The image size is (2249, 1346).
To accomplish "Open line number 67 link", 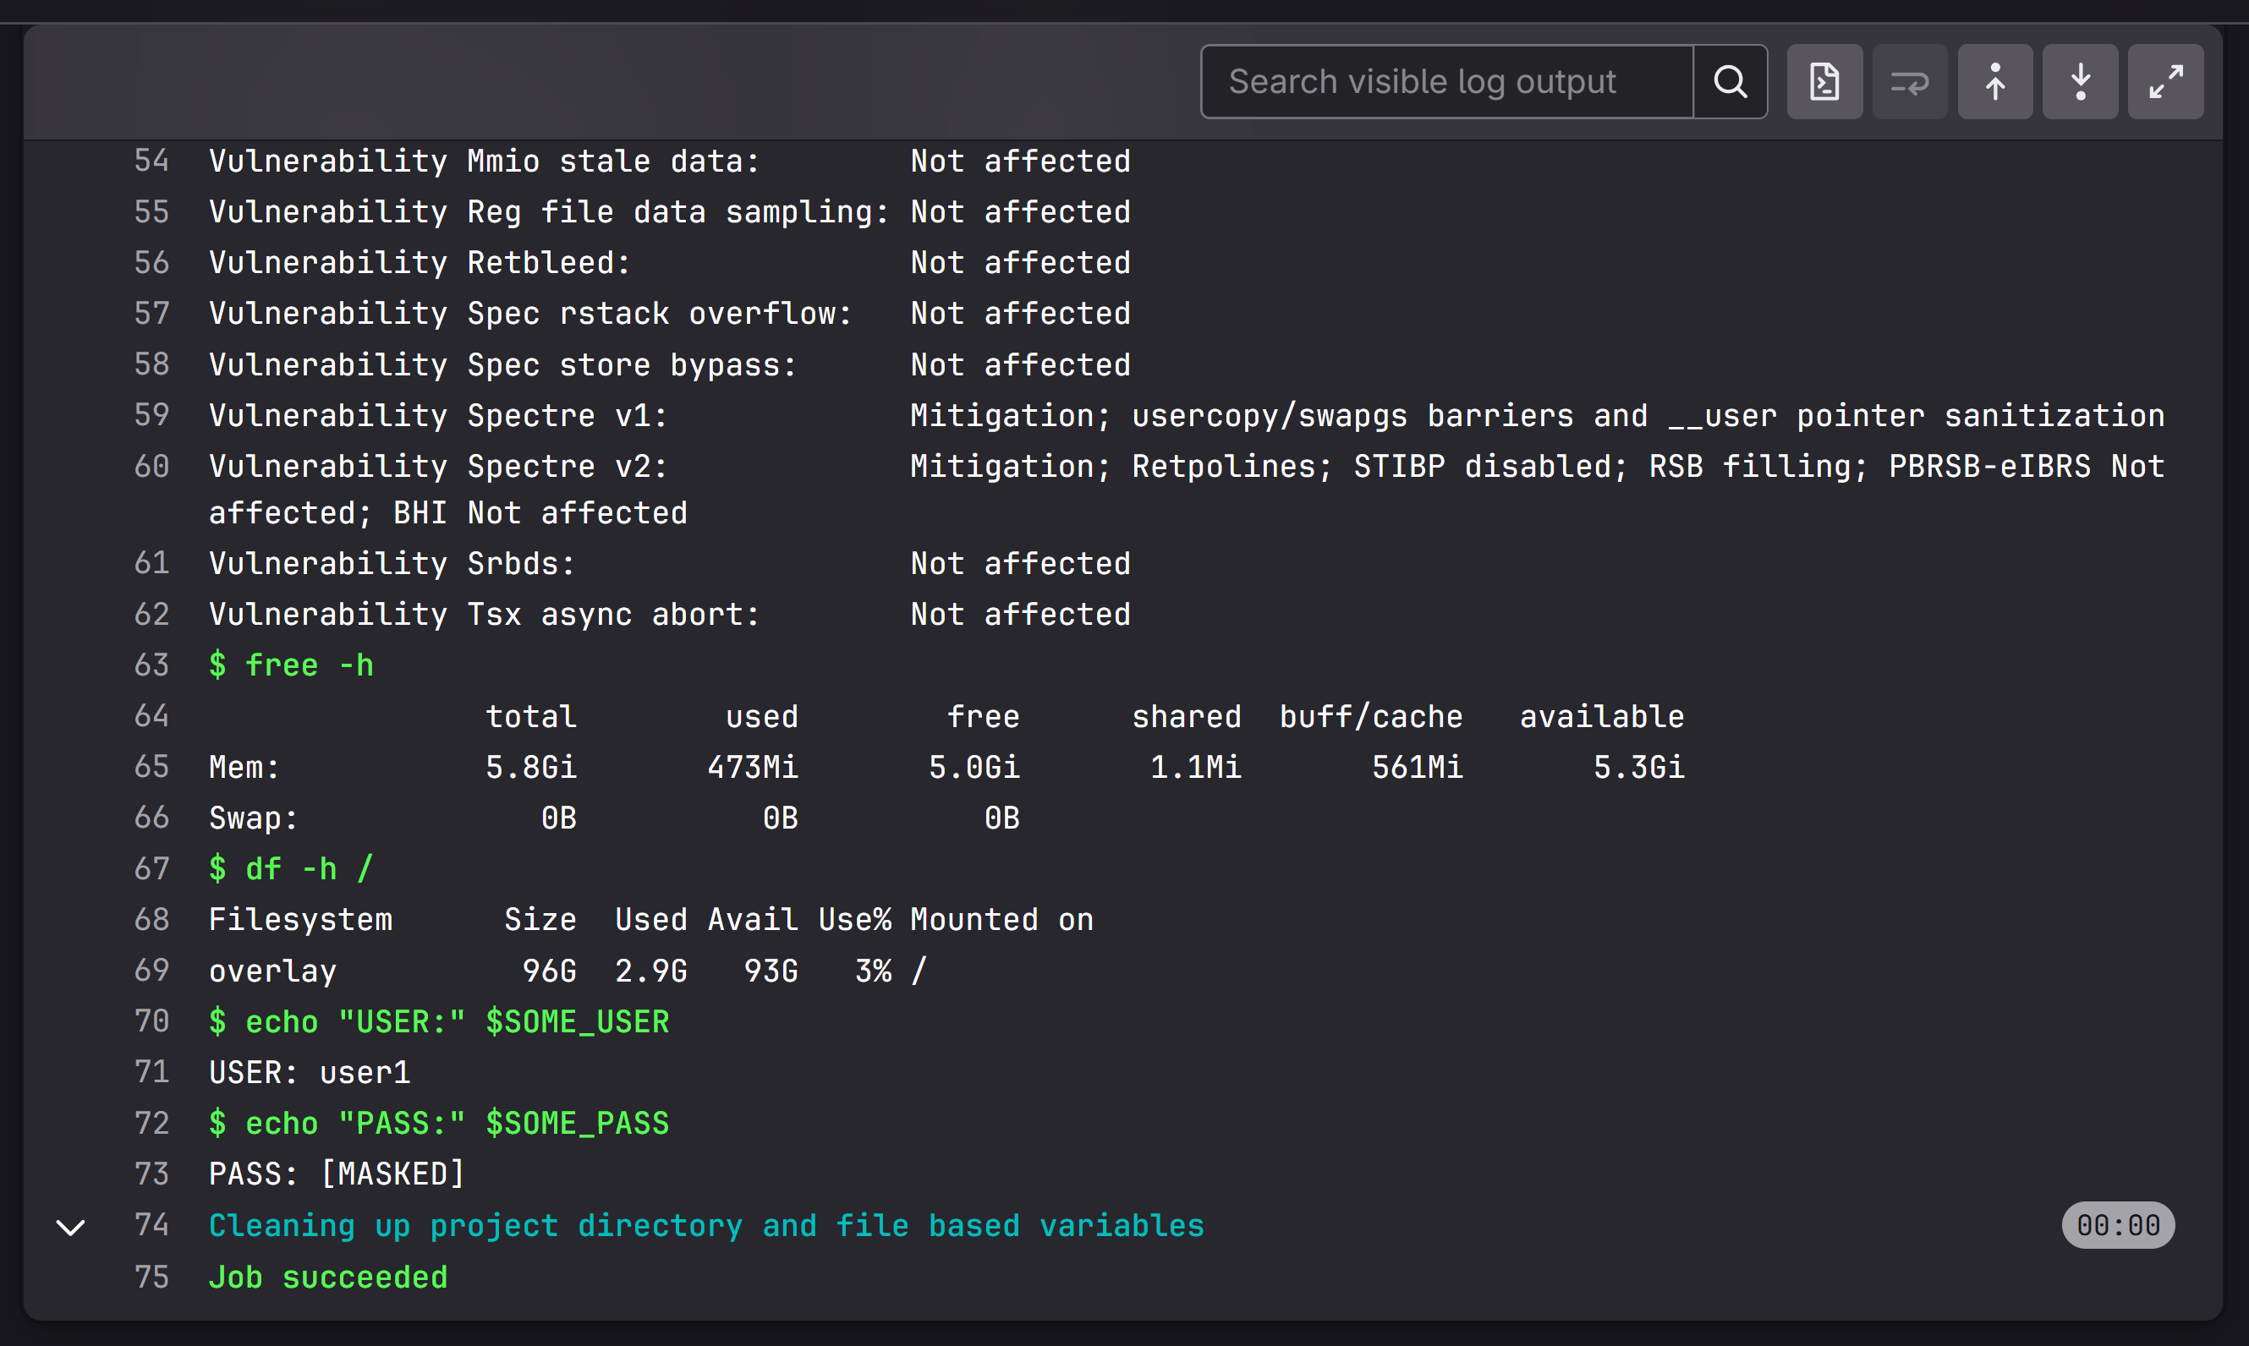I will point(151,869).
